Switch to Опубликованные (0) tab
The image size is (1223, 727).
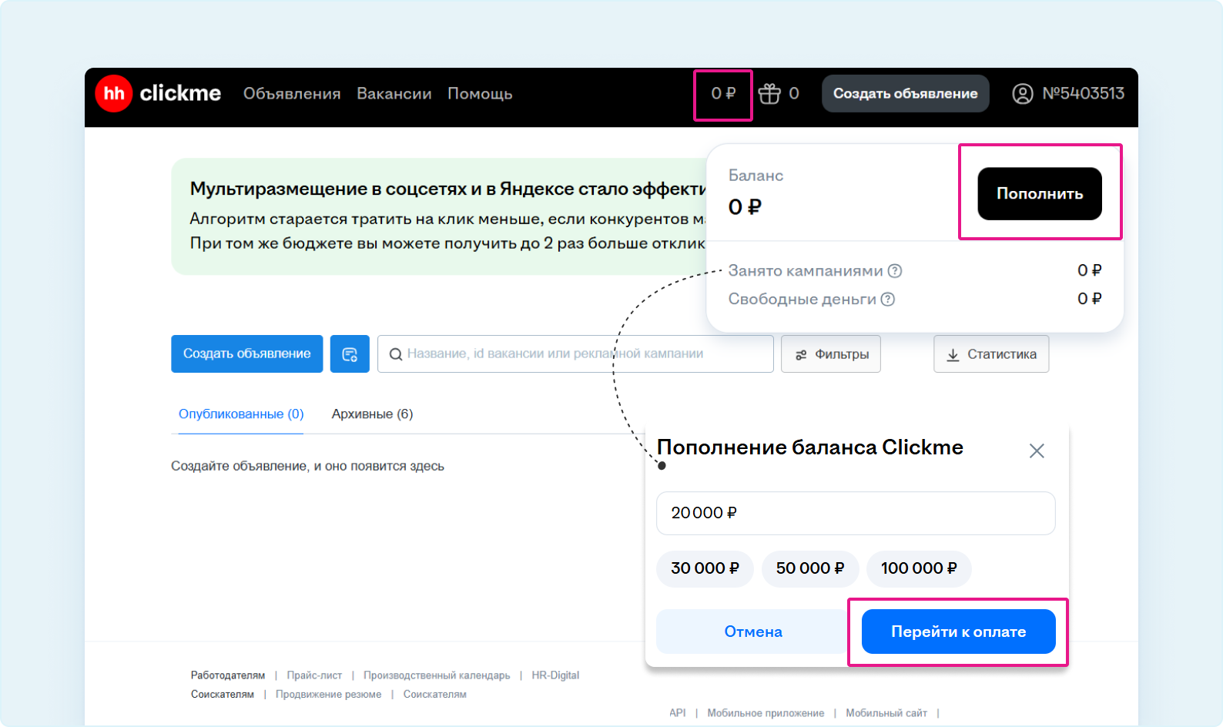click(x=241, y=414)
